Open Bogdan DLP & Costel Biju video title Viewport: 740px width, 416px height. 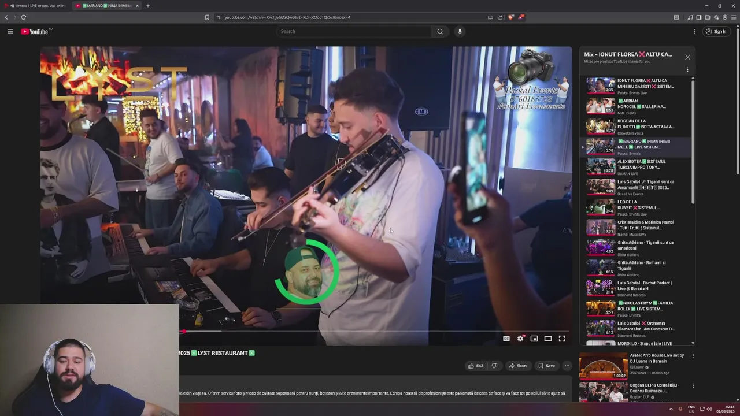[x=654, y=388]
